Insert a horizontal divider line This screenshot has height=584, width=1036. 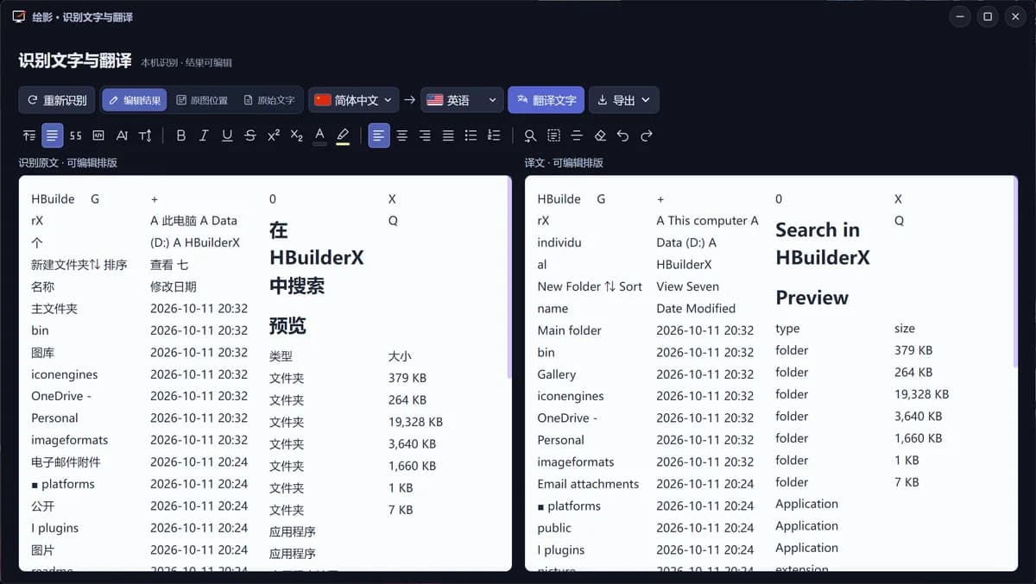coord(577,135)
